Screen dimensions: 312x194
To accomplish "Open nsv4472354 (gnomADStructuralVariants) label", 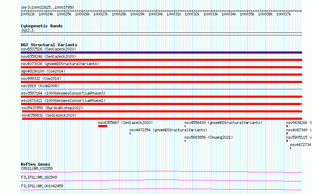I will pos(168,130).
